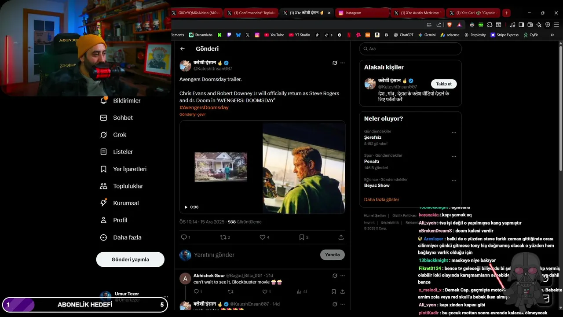
Task: Click the Brave Shields lion icon
Action: tap(450, 25)
